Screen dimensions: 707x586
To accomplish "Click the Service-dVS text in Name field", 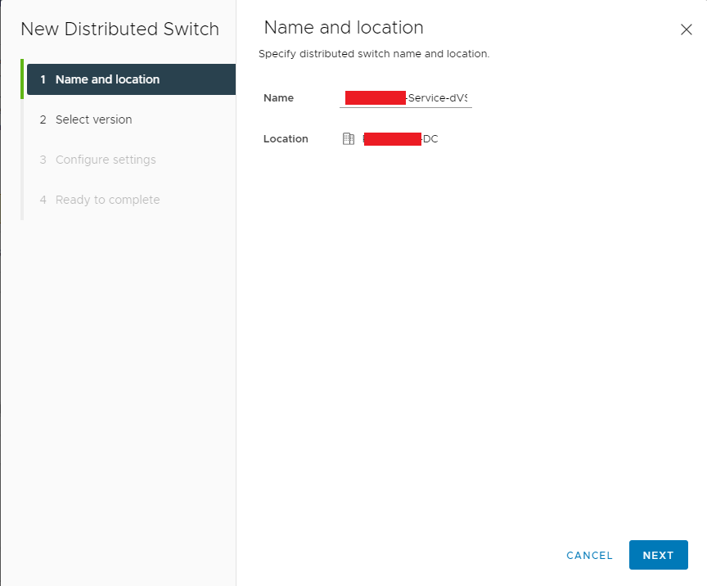I will tap(437, 98).
